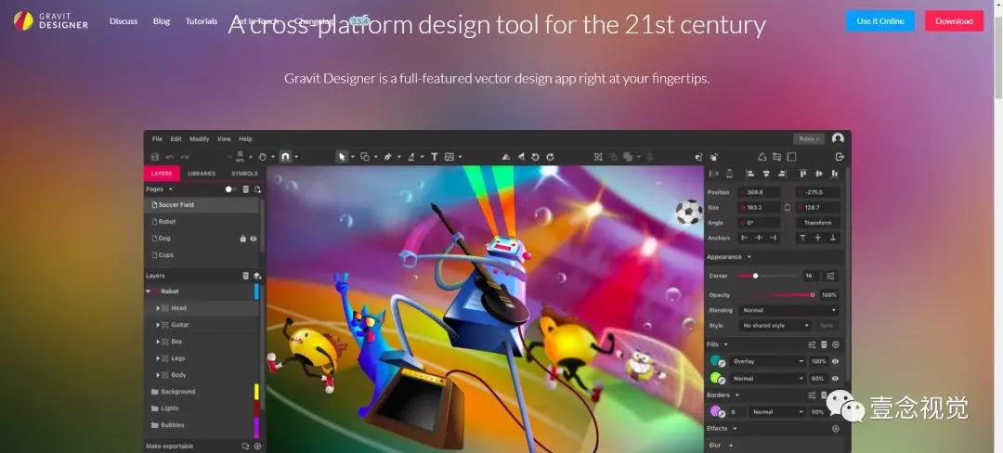Open the Blending Normal dropdown
This screenshot has height=453, width=1003.
click(x=788, y=310)
